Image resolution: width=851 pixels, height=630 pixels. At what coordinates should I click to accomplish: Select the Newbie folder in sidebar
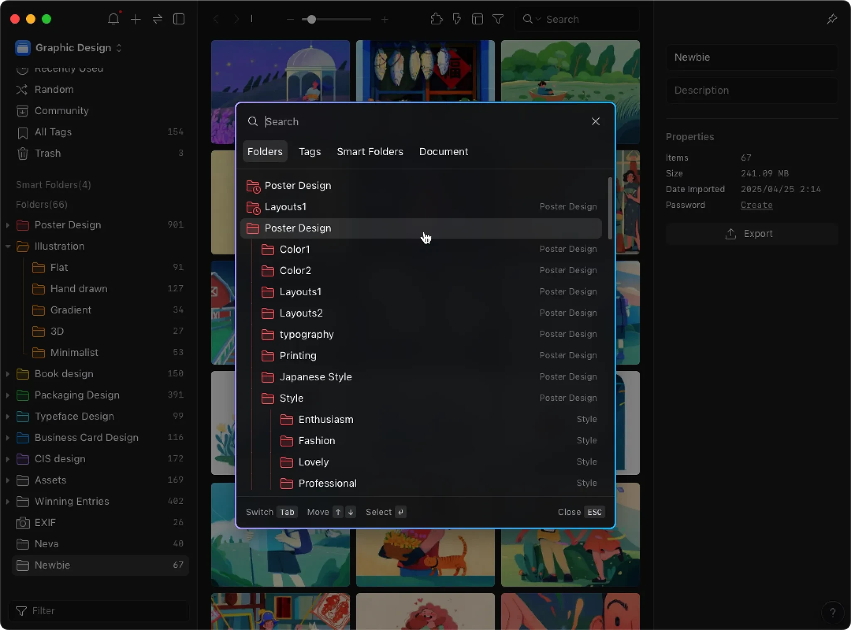[x=100, y=565]
